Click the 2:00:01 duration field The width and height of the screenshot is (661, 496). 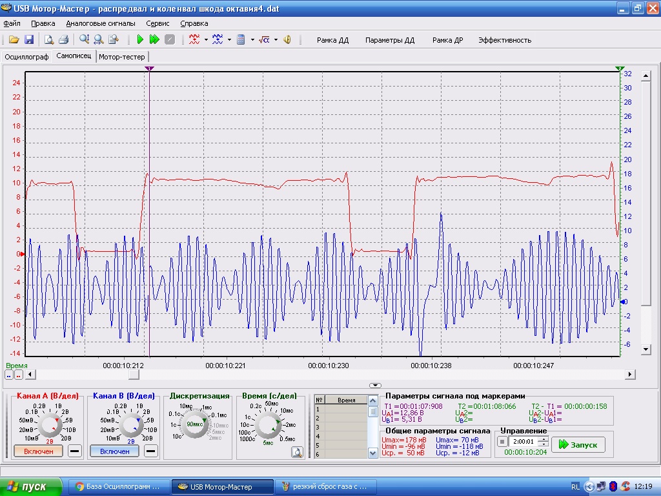pos(524,442)
